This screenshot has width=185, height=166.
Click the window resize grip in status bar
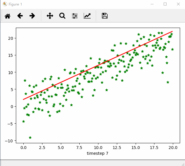pos(183,164)
